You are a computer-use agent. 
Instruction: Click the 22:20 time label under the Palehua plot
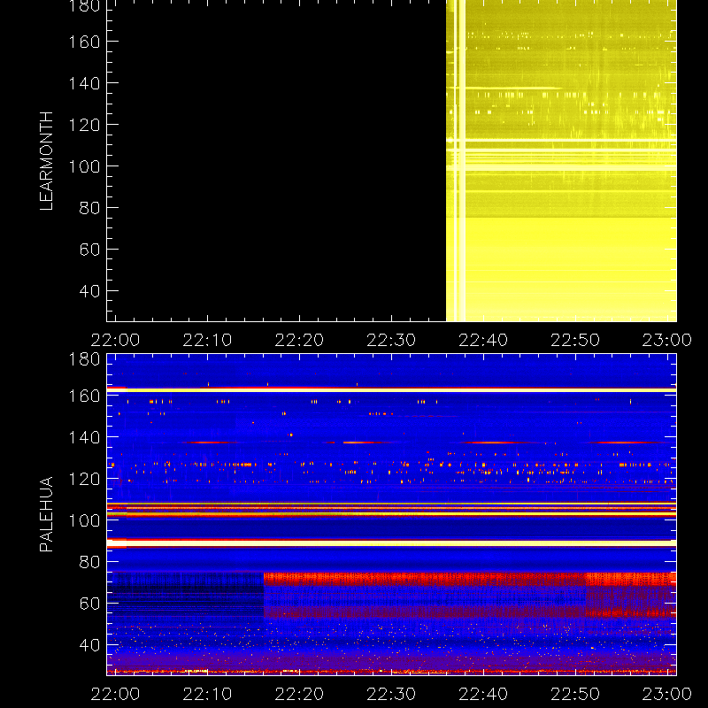click(299, 694)
